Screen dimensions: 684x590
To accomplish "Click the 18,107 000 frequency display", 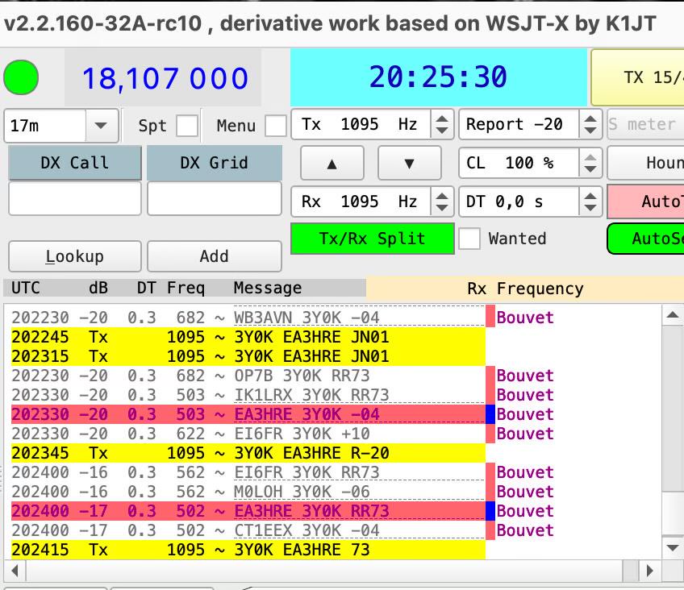I will [165, 78].
